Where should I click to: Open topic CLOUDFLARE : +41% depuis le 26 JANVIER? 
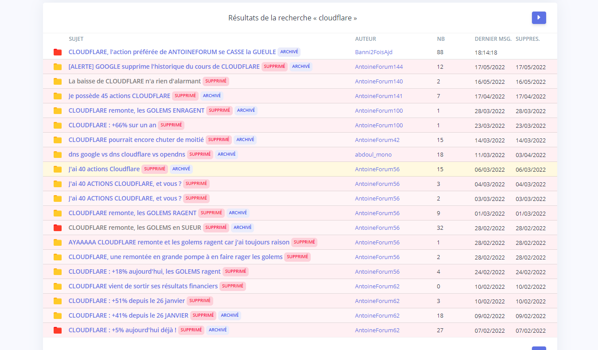[129, 315]
